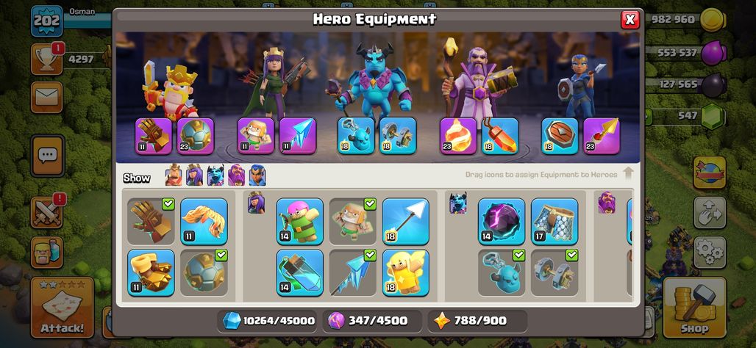The image size is (756, 348).
Task: Open the equipped Rocket Spear slot on Champion
Action: [602, 137]
